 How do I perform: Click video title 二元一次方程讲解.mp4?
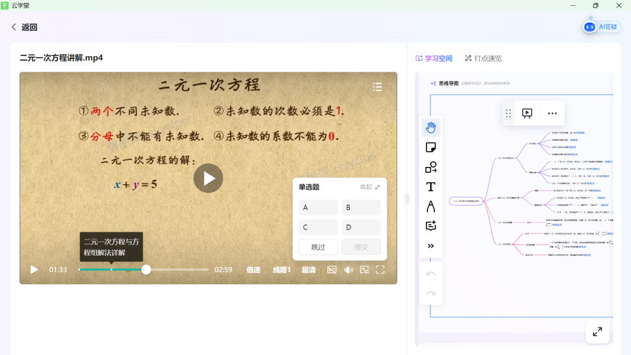click(61, 58)
